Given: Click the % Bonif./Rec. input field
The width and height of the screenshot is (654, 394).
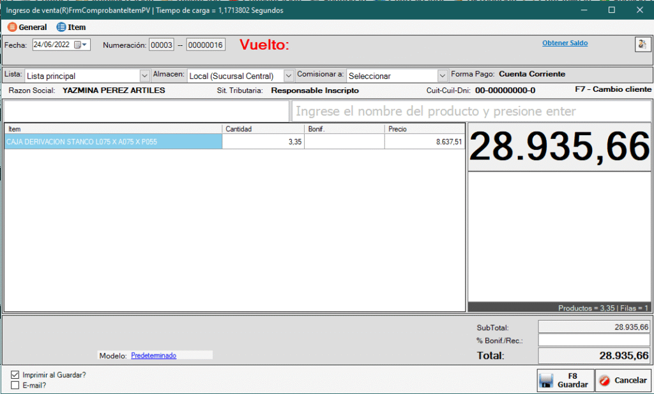Looking at the screenshot, I should (593, 340).
